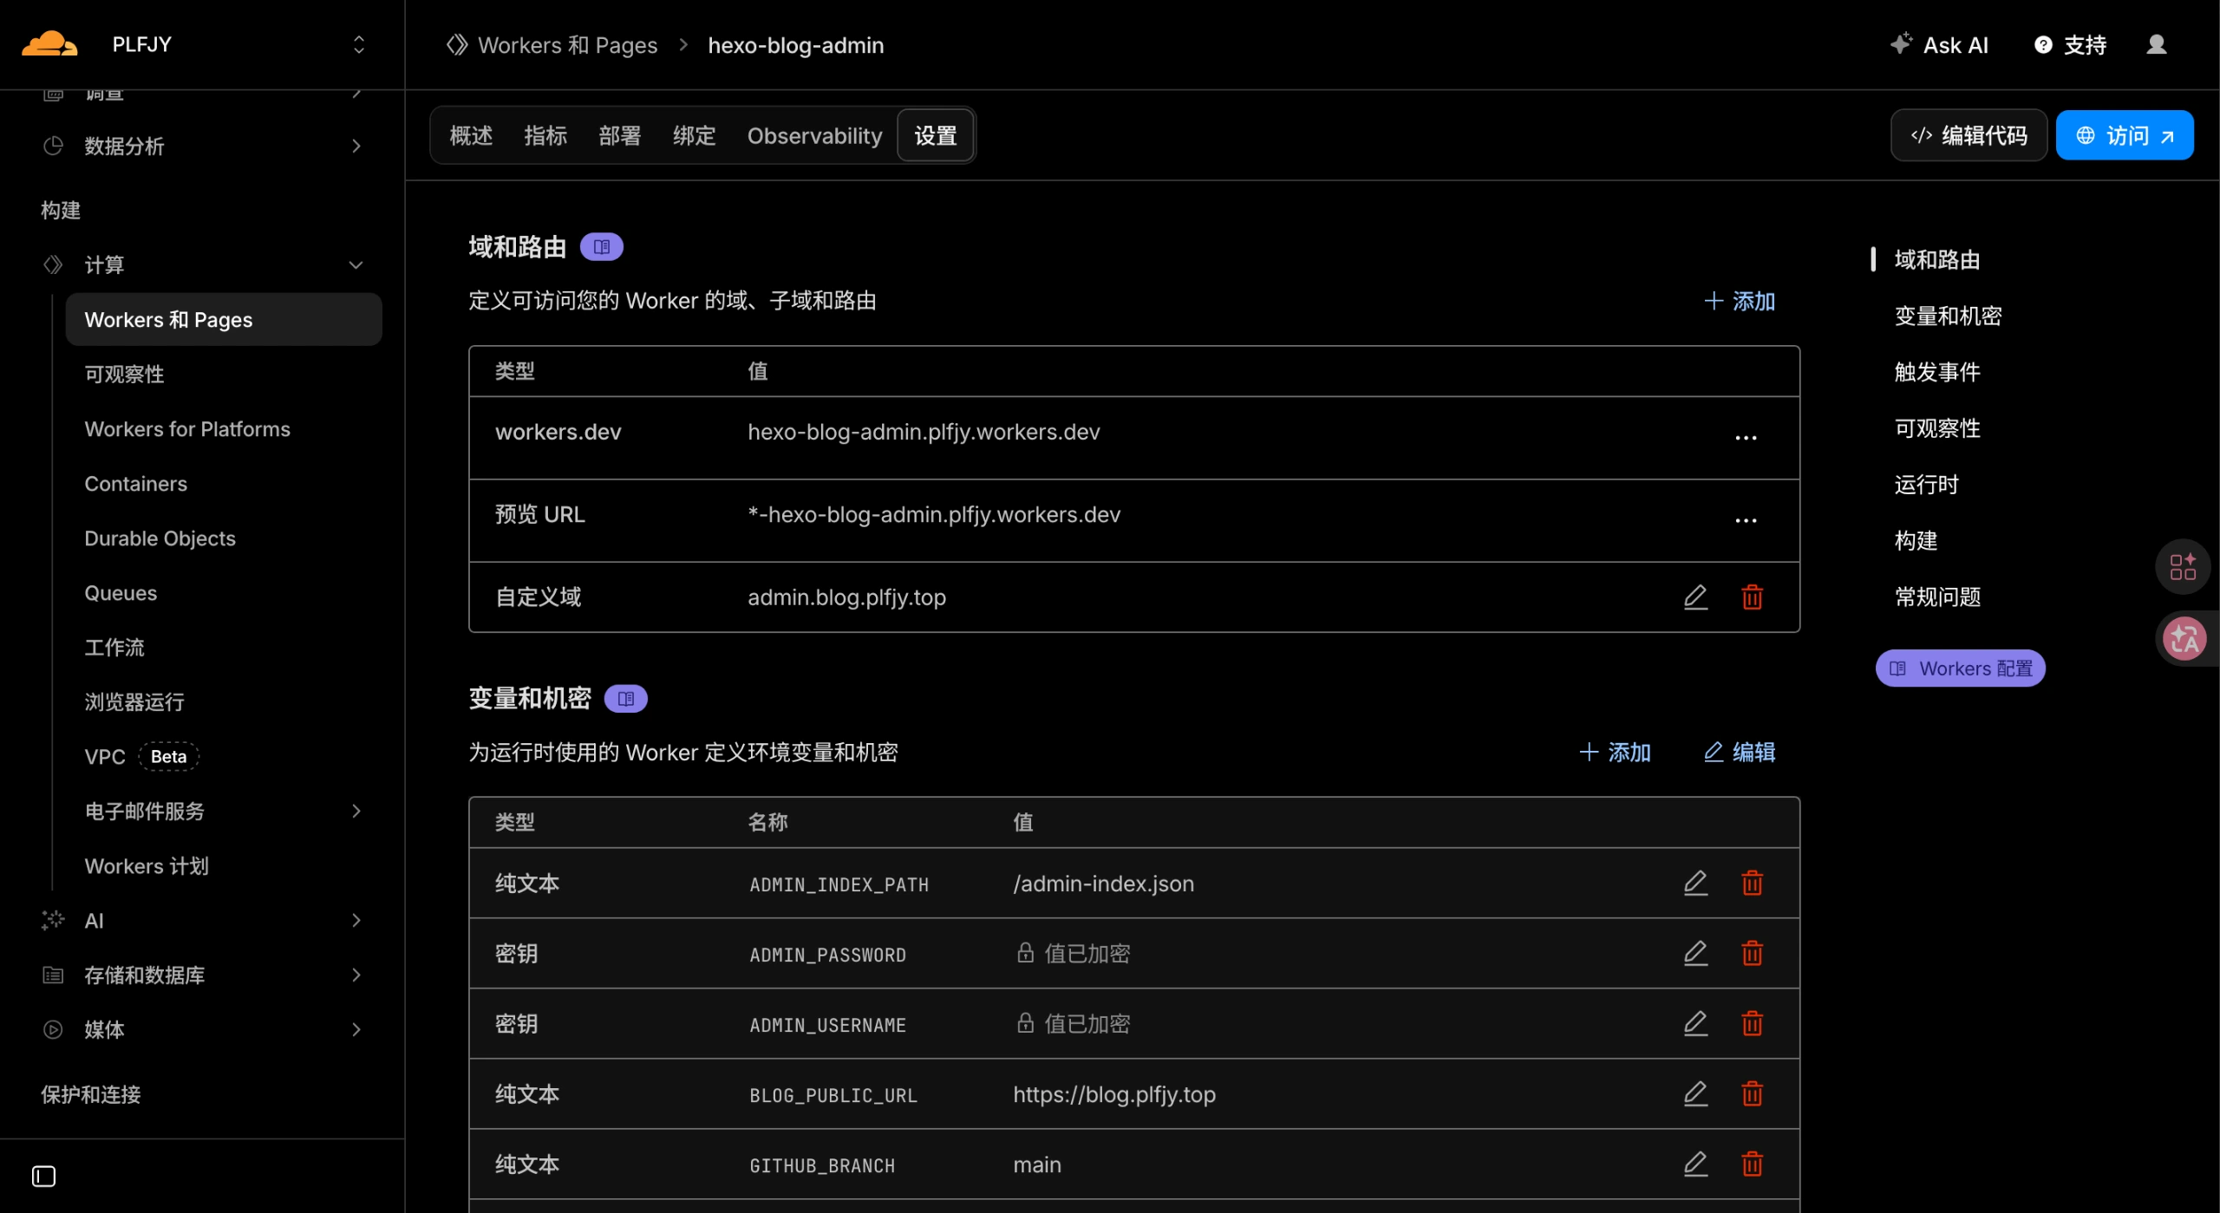Delete the custom domain admin.blog.plfjy.top
Image resolution: width=2220 pixels, height=1213 pixels.
pyautogui.click(x=1752, y=597)
